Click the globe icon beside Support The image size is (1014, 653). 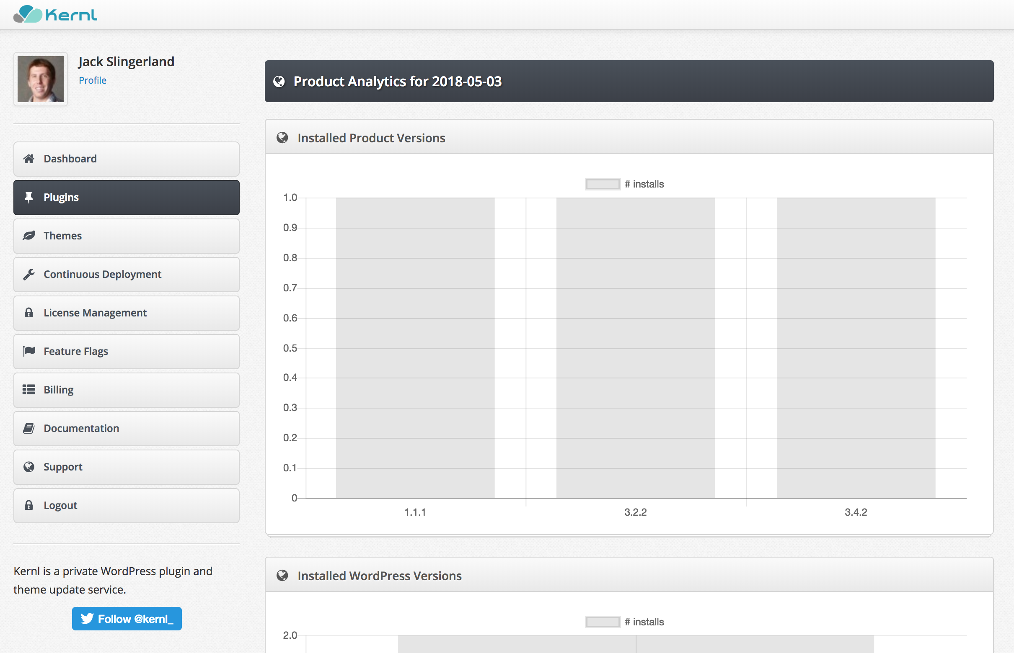[29, 467]
